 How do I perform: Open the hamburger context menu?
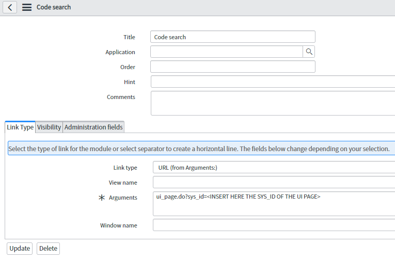pyautogui.click(x=27, y=7)
